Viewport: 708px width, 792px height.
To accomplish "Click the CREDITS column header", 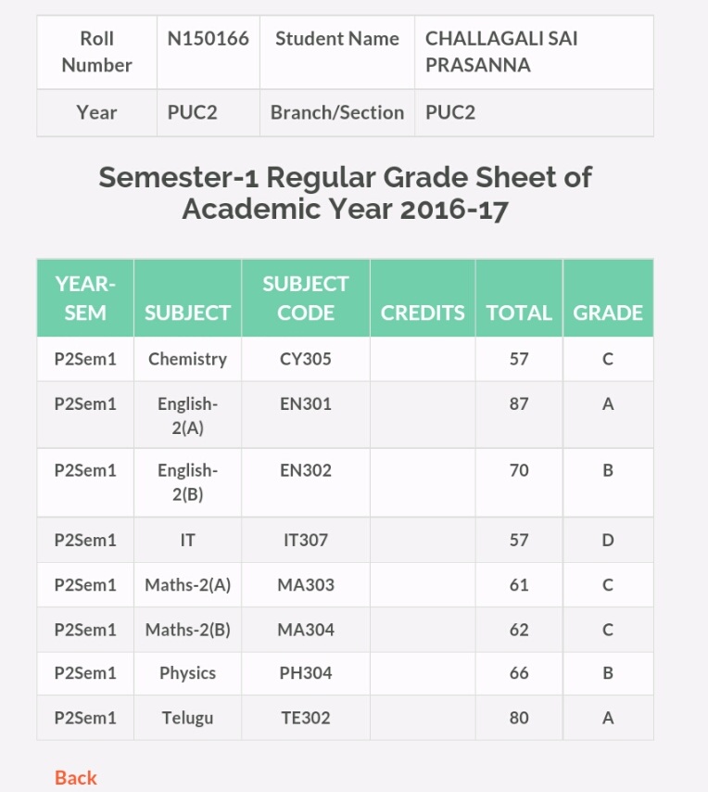I will (x=423, y=298).
